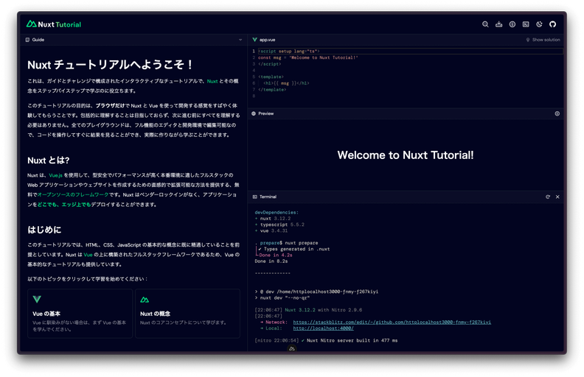Expand the Guide dropdown chevron

coord(240,40)
